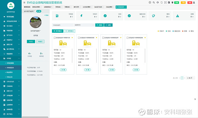Viewport: 198px width, 118px height.
Task: Toggle the hamburger menu next to EMS title
Action: 24,2
